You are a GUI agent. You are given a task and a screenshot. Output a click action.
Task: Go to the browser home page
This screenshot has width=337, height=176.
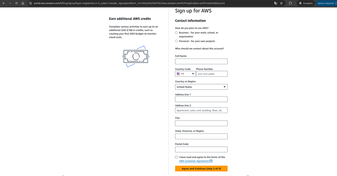[23, 3]
